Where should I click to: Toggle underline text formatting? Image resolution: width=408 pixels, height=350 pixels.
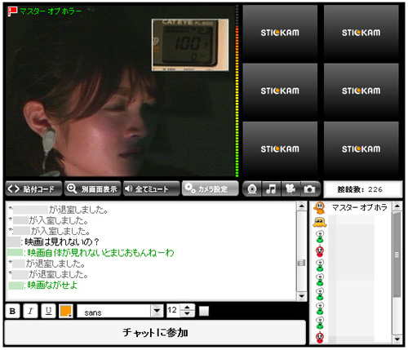pyautogui.click(x=48, y=311)
